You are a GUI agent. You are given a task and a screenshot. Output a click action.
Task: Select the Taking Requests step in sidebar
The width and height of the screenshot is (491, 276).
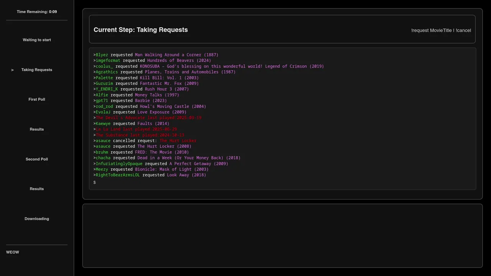click(37, 70)
